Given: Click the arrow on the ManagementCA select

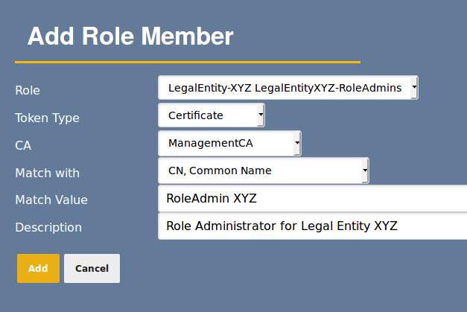Looking at the screenshot, I should pyautogui.click(x=297, y=143).
